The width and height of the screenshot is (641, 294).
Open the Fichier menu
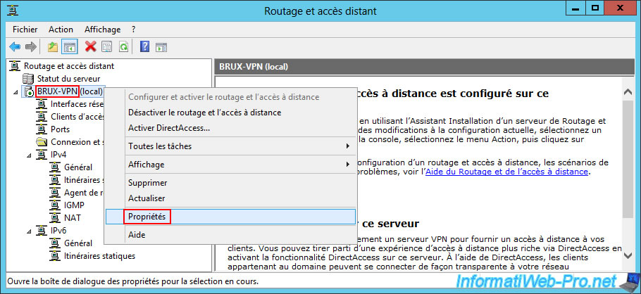point(25,30)
